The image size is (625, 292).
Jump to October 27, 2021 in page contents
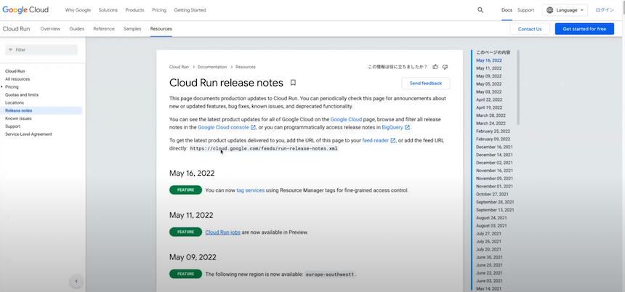(x=492, y=194)
